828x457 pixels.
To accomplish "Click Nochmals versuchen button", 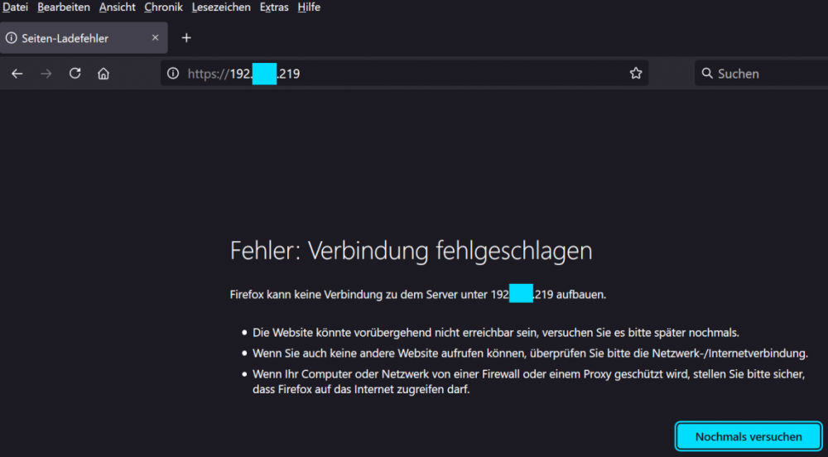I will click(x=749, y=436).
